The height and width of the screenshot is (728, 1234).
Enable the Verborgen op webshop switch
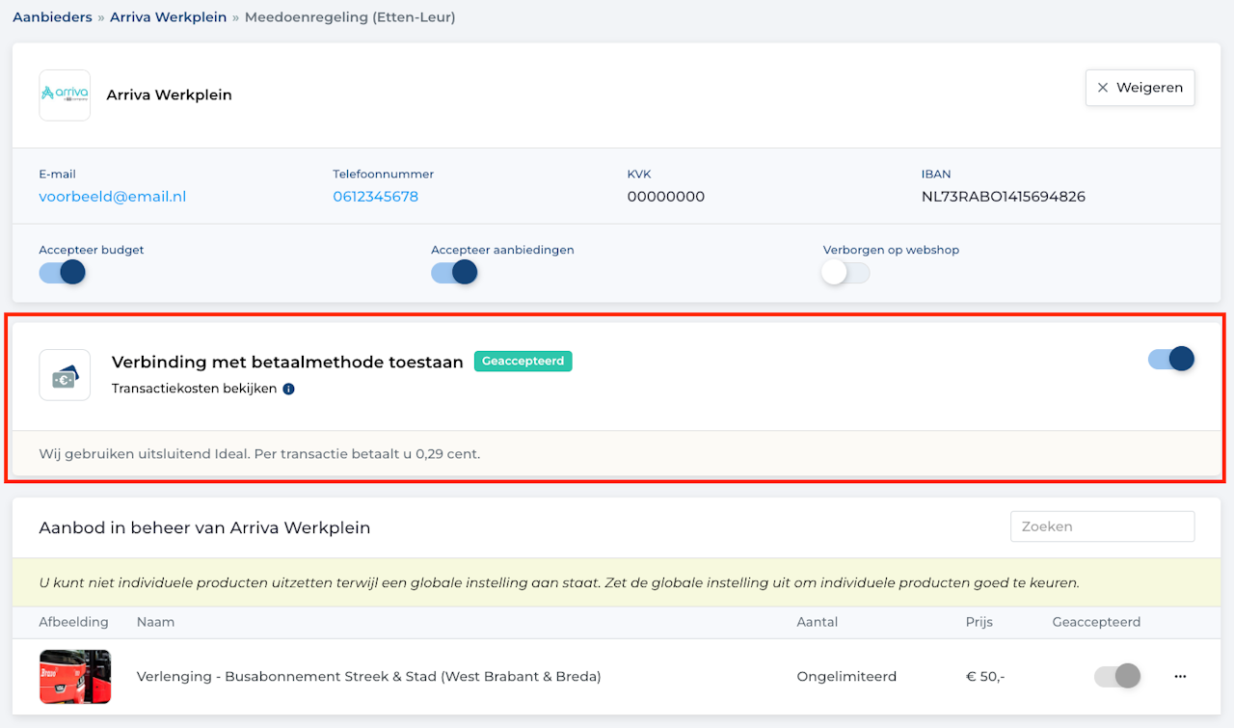coord(846,273)
